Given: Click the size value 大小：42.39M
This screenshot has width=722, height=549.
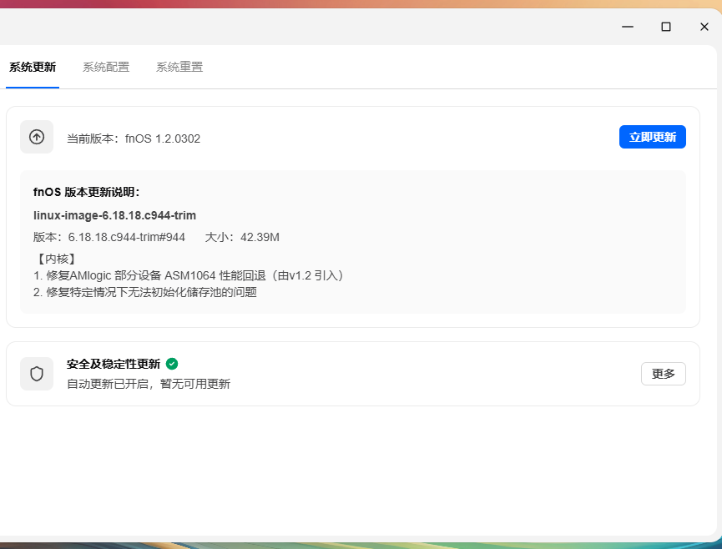Looking at the screenshot, I should pos(242,237).
